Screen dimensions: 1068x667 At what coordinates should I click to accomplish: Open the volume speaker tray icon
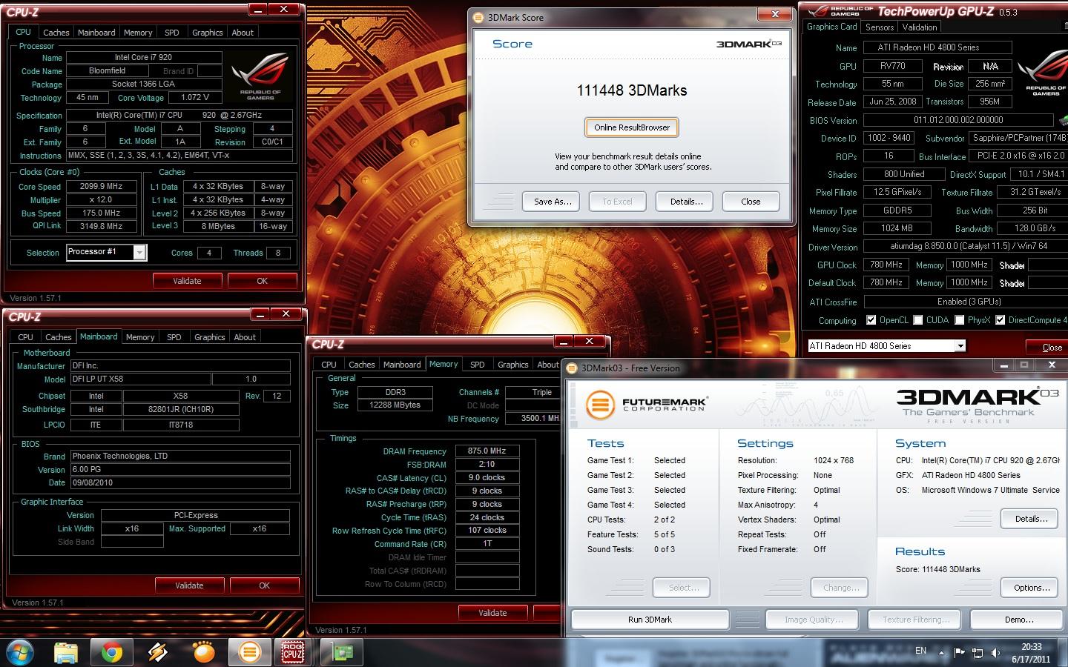[995, 653]
